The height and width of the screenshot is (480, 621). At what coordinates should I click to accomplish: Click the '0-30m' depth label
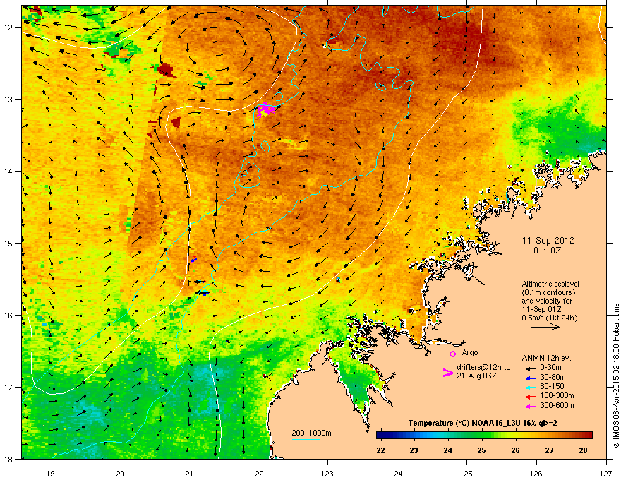550,368
